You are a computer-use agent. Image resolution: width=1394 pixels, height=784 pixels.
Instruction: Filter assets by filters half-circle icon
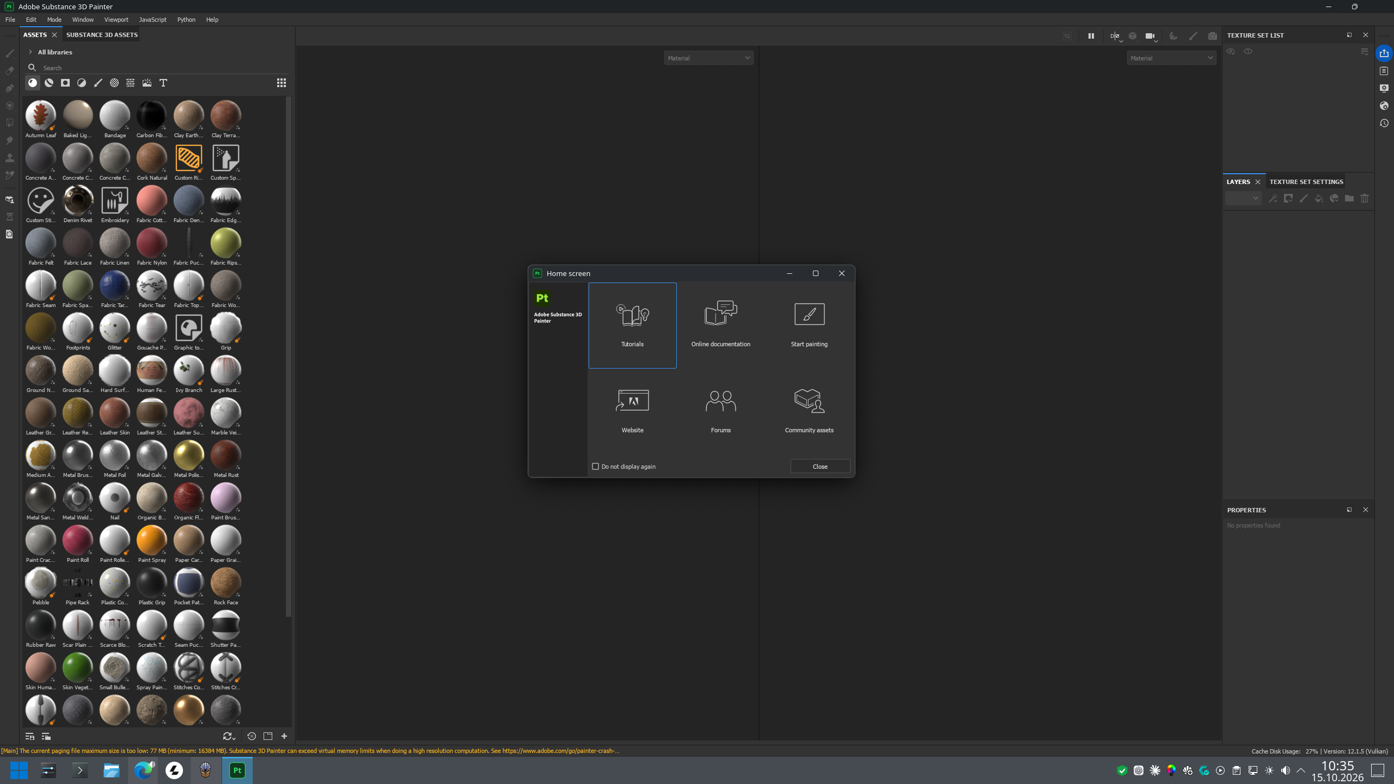click(x=82, y=83)
